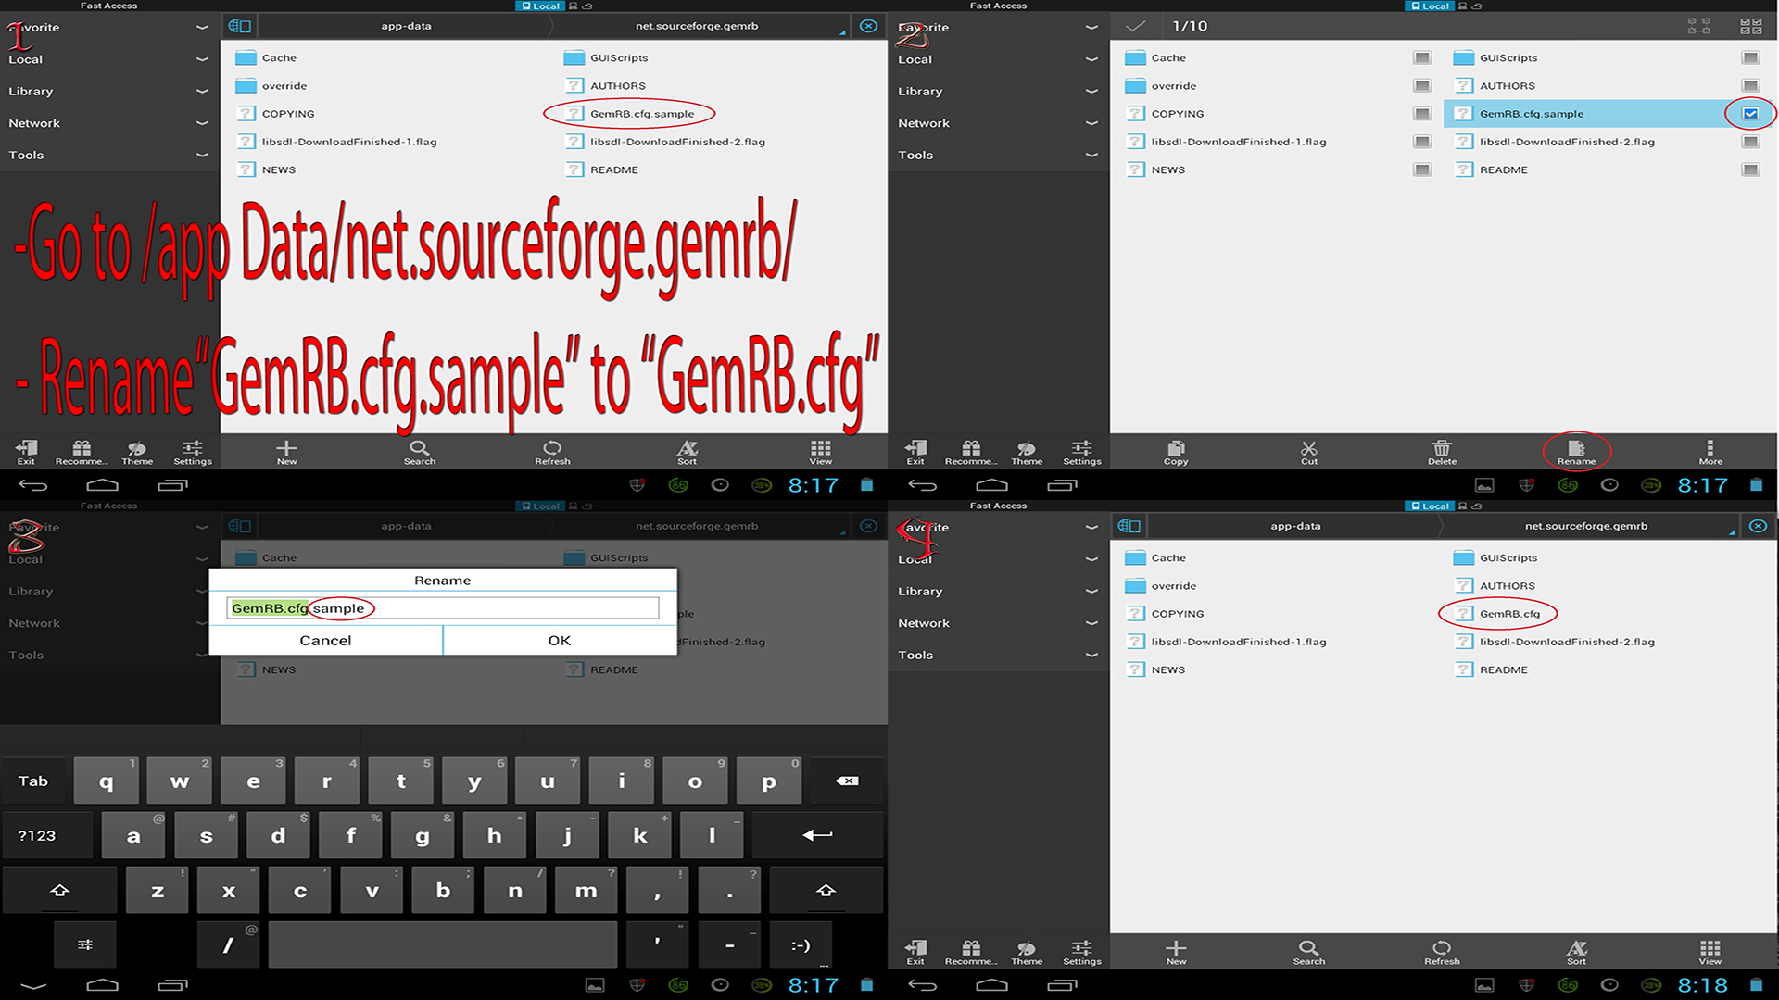Tap the select-all checkboxes icon beside 1/10
This screenshot has width=1779, height=1000.
point(1751,26)
